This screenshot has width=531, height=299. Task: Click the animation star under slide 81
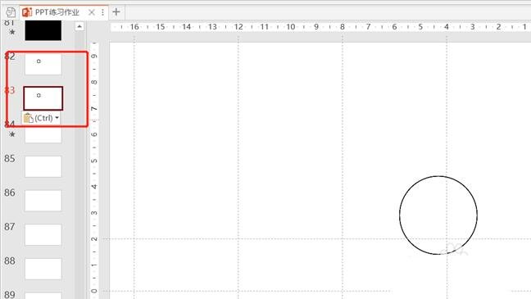pos(12,32)
